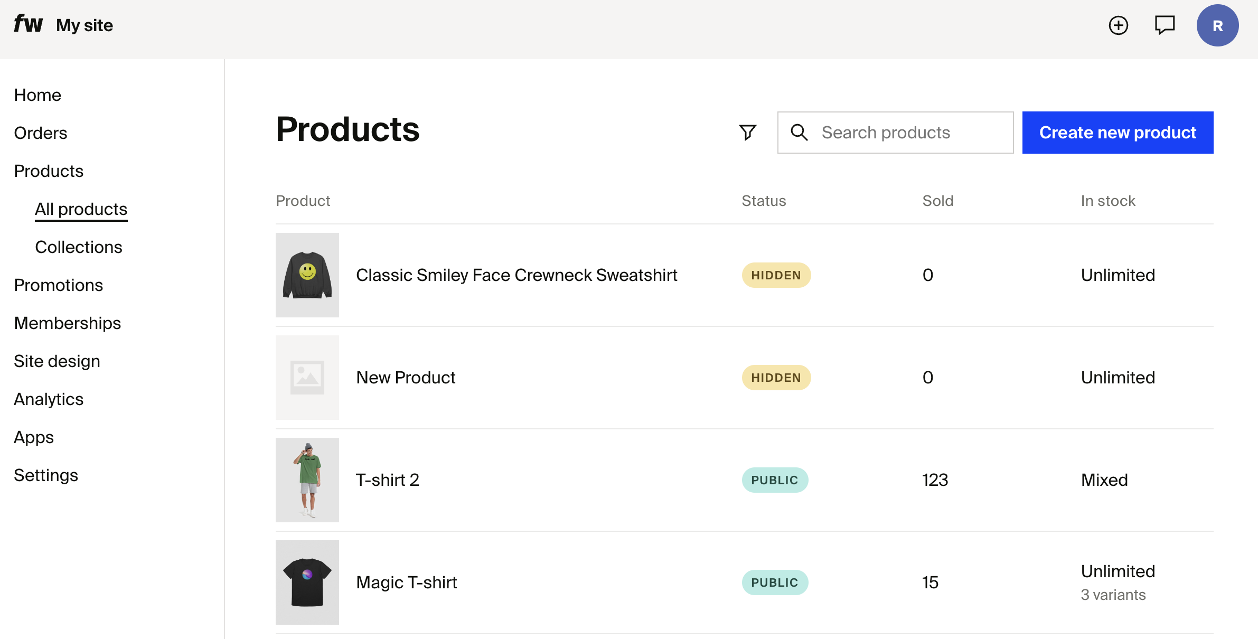Click the magnifier icon in search box
This screenshot has height=639, width=1258.
[x=799, y=133]
